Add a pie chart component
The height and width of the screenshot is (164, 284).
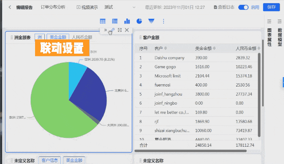pyautogui.click(x=139, y=21)
